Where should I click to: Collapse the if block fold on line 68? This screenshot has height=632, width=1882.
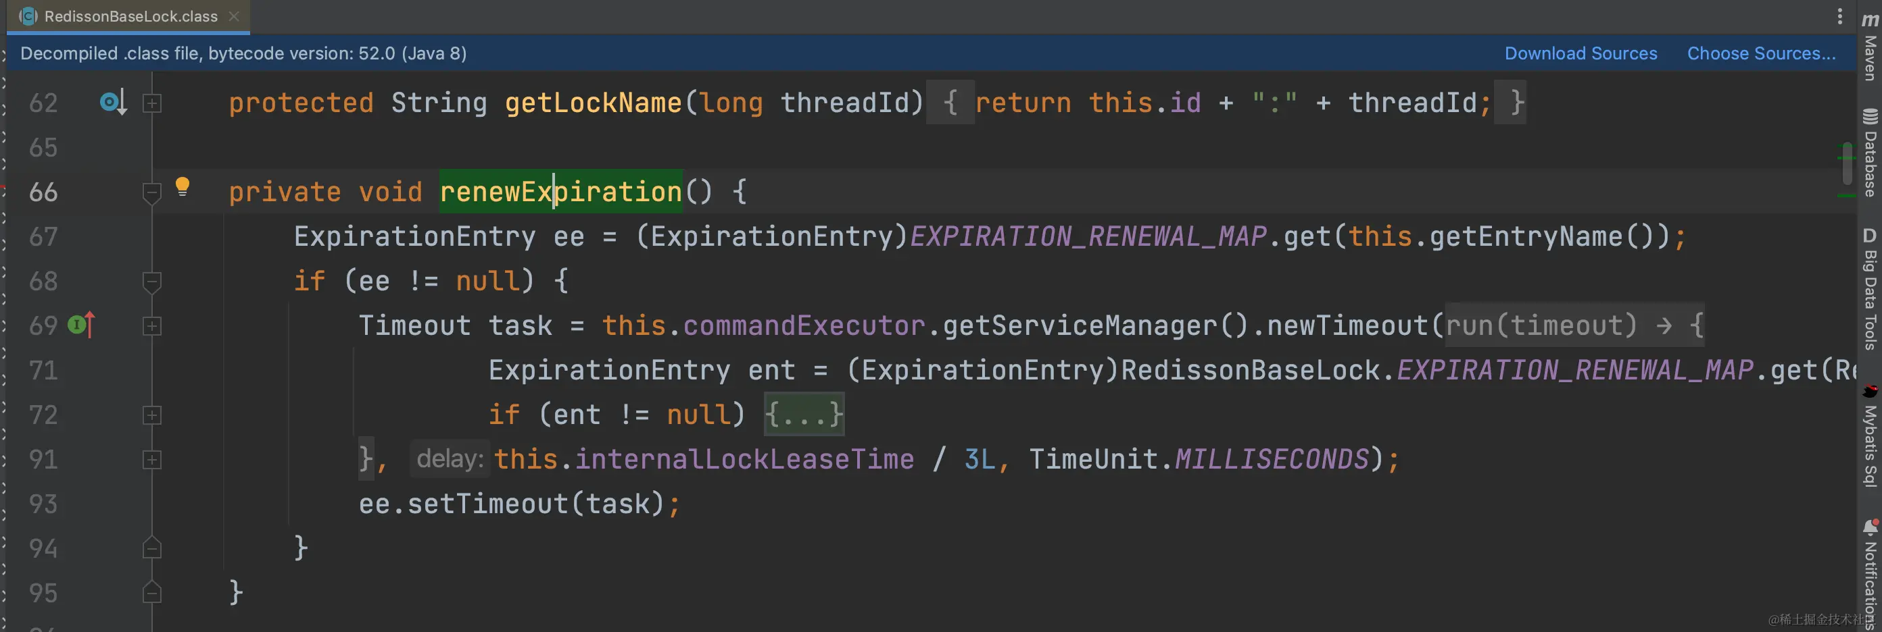[152, 282]
